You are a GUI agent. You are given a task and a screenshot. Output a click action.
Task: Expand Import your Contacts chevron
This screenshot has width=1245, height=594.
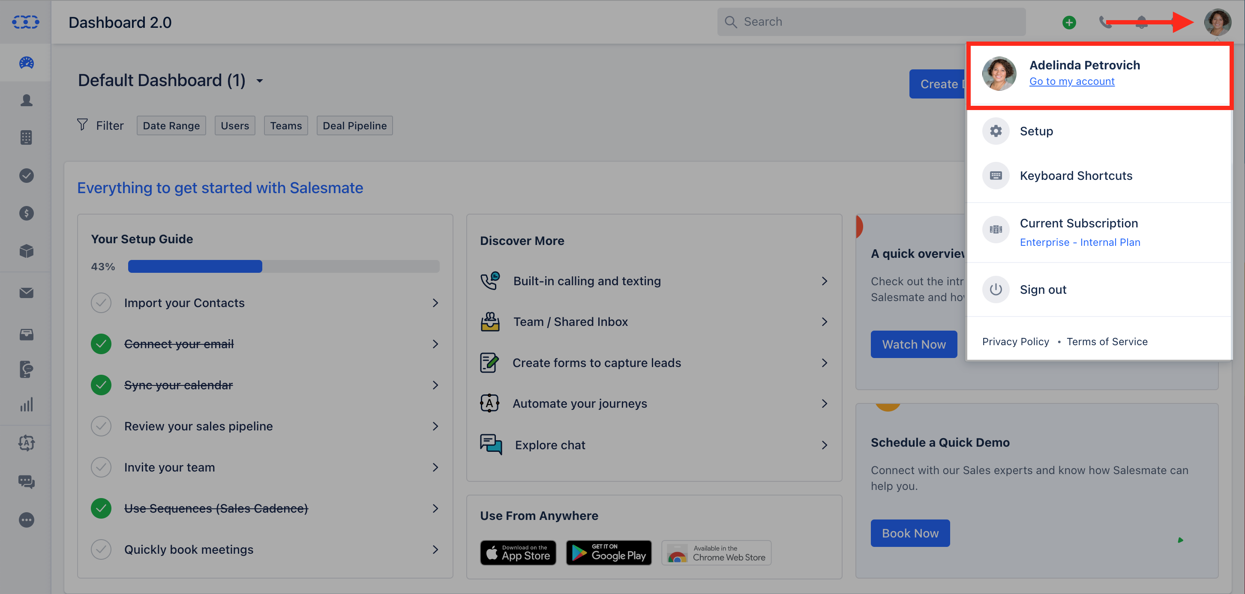click(x=435, y=303)
